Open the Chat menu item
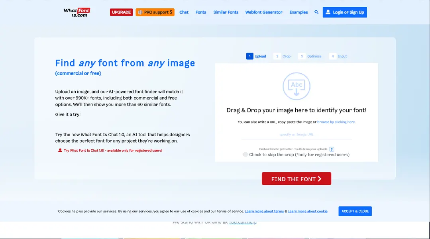 click(184, 12)
